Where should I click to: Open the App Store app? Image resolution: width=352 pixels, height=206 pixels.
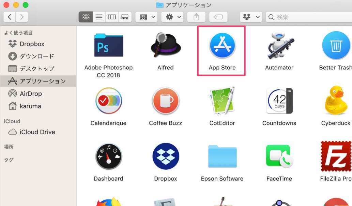coord(221,46)
